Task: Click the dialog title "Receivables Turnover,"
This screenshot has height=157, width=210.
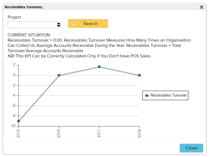Action: coord(24,7)
